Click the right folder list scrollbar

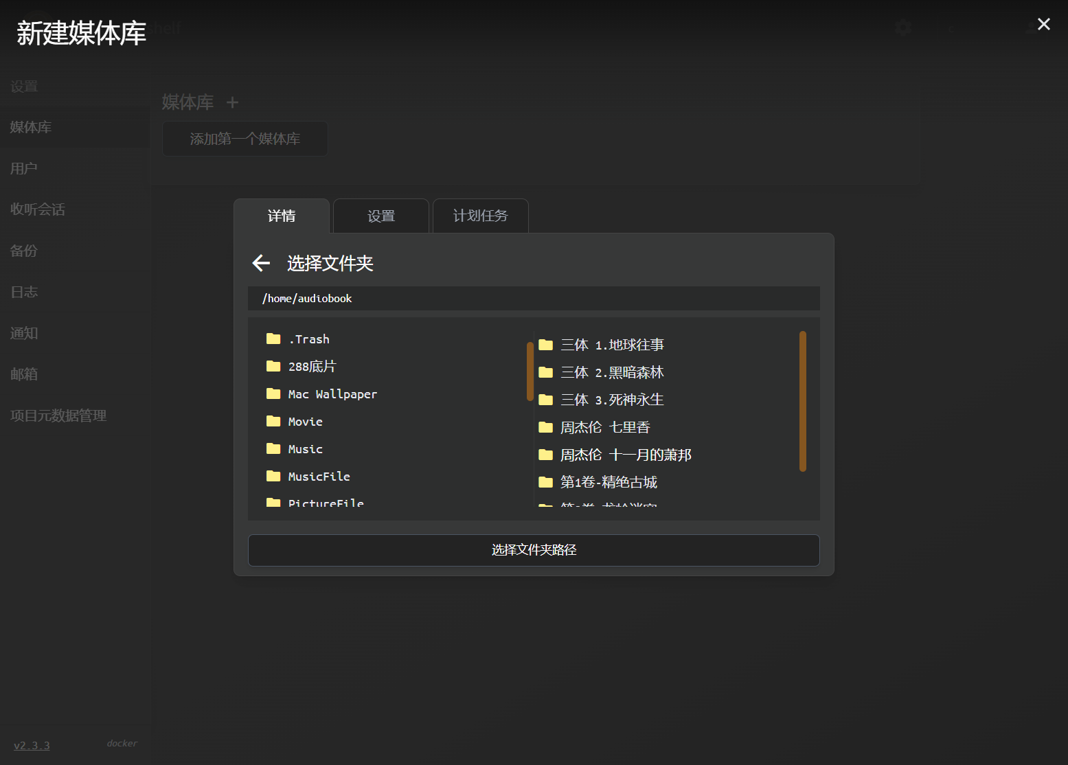(802, 401)
